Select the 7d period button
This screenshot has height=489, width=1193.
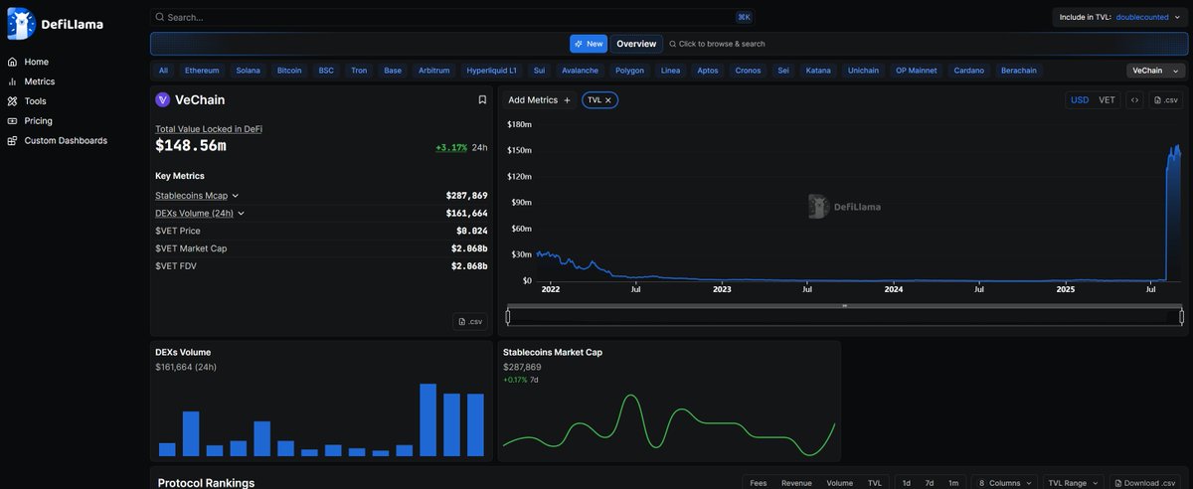pos(930,483)
